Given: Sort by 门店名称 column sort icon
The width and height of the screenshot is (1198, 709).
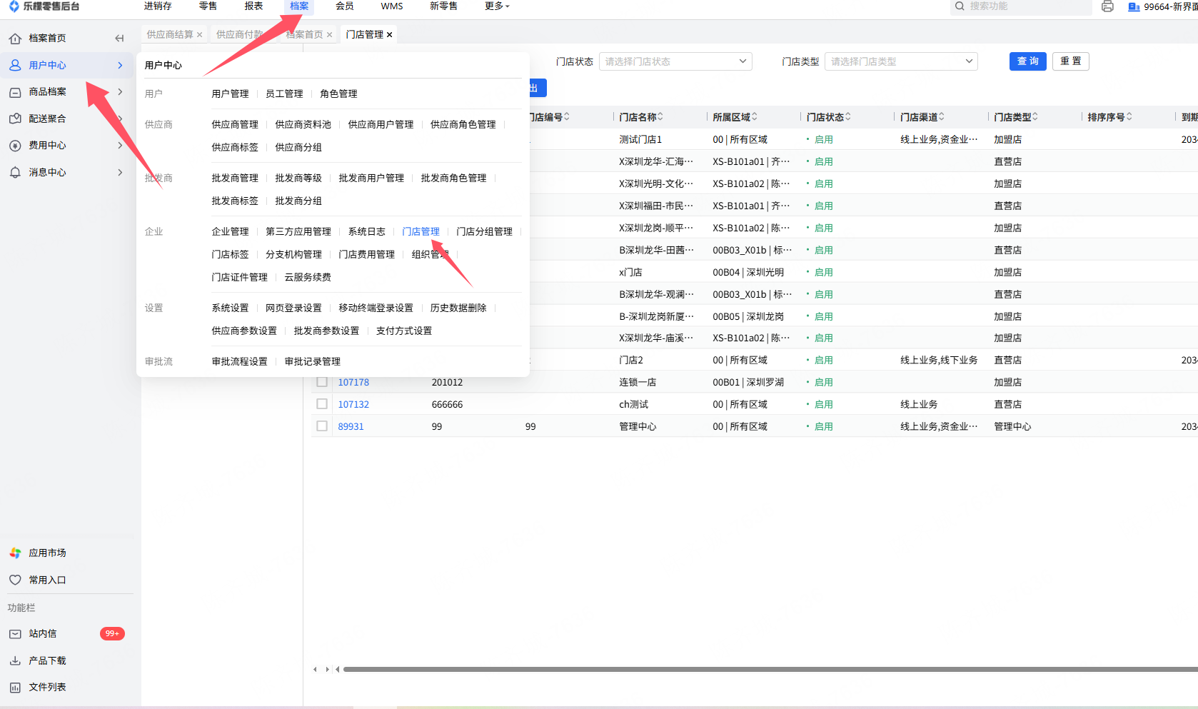Looking at the screenshot, I should tap(660, 117).
